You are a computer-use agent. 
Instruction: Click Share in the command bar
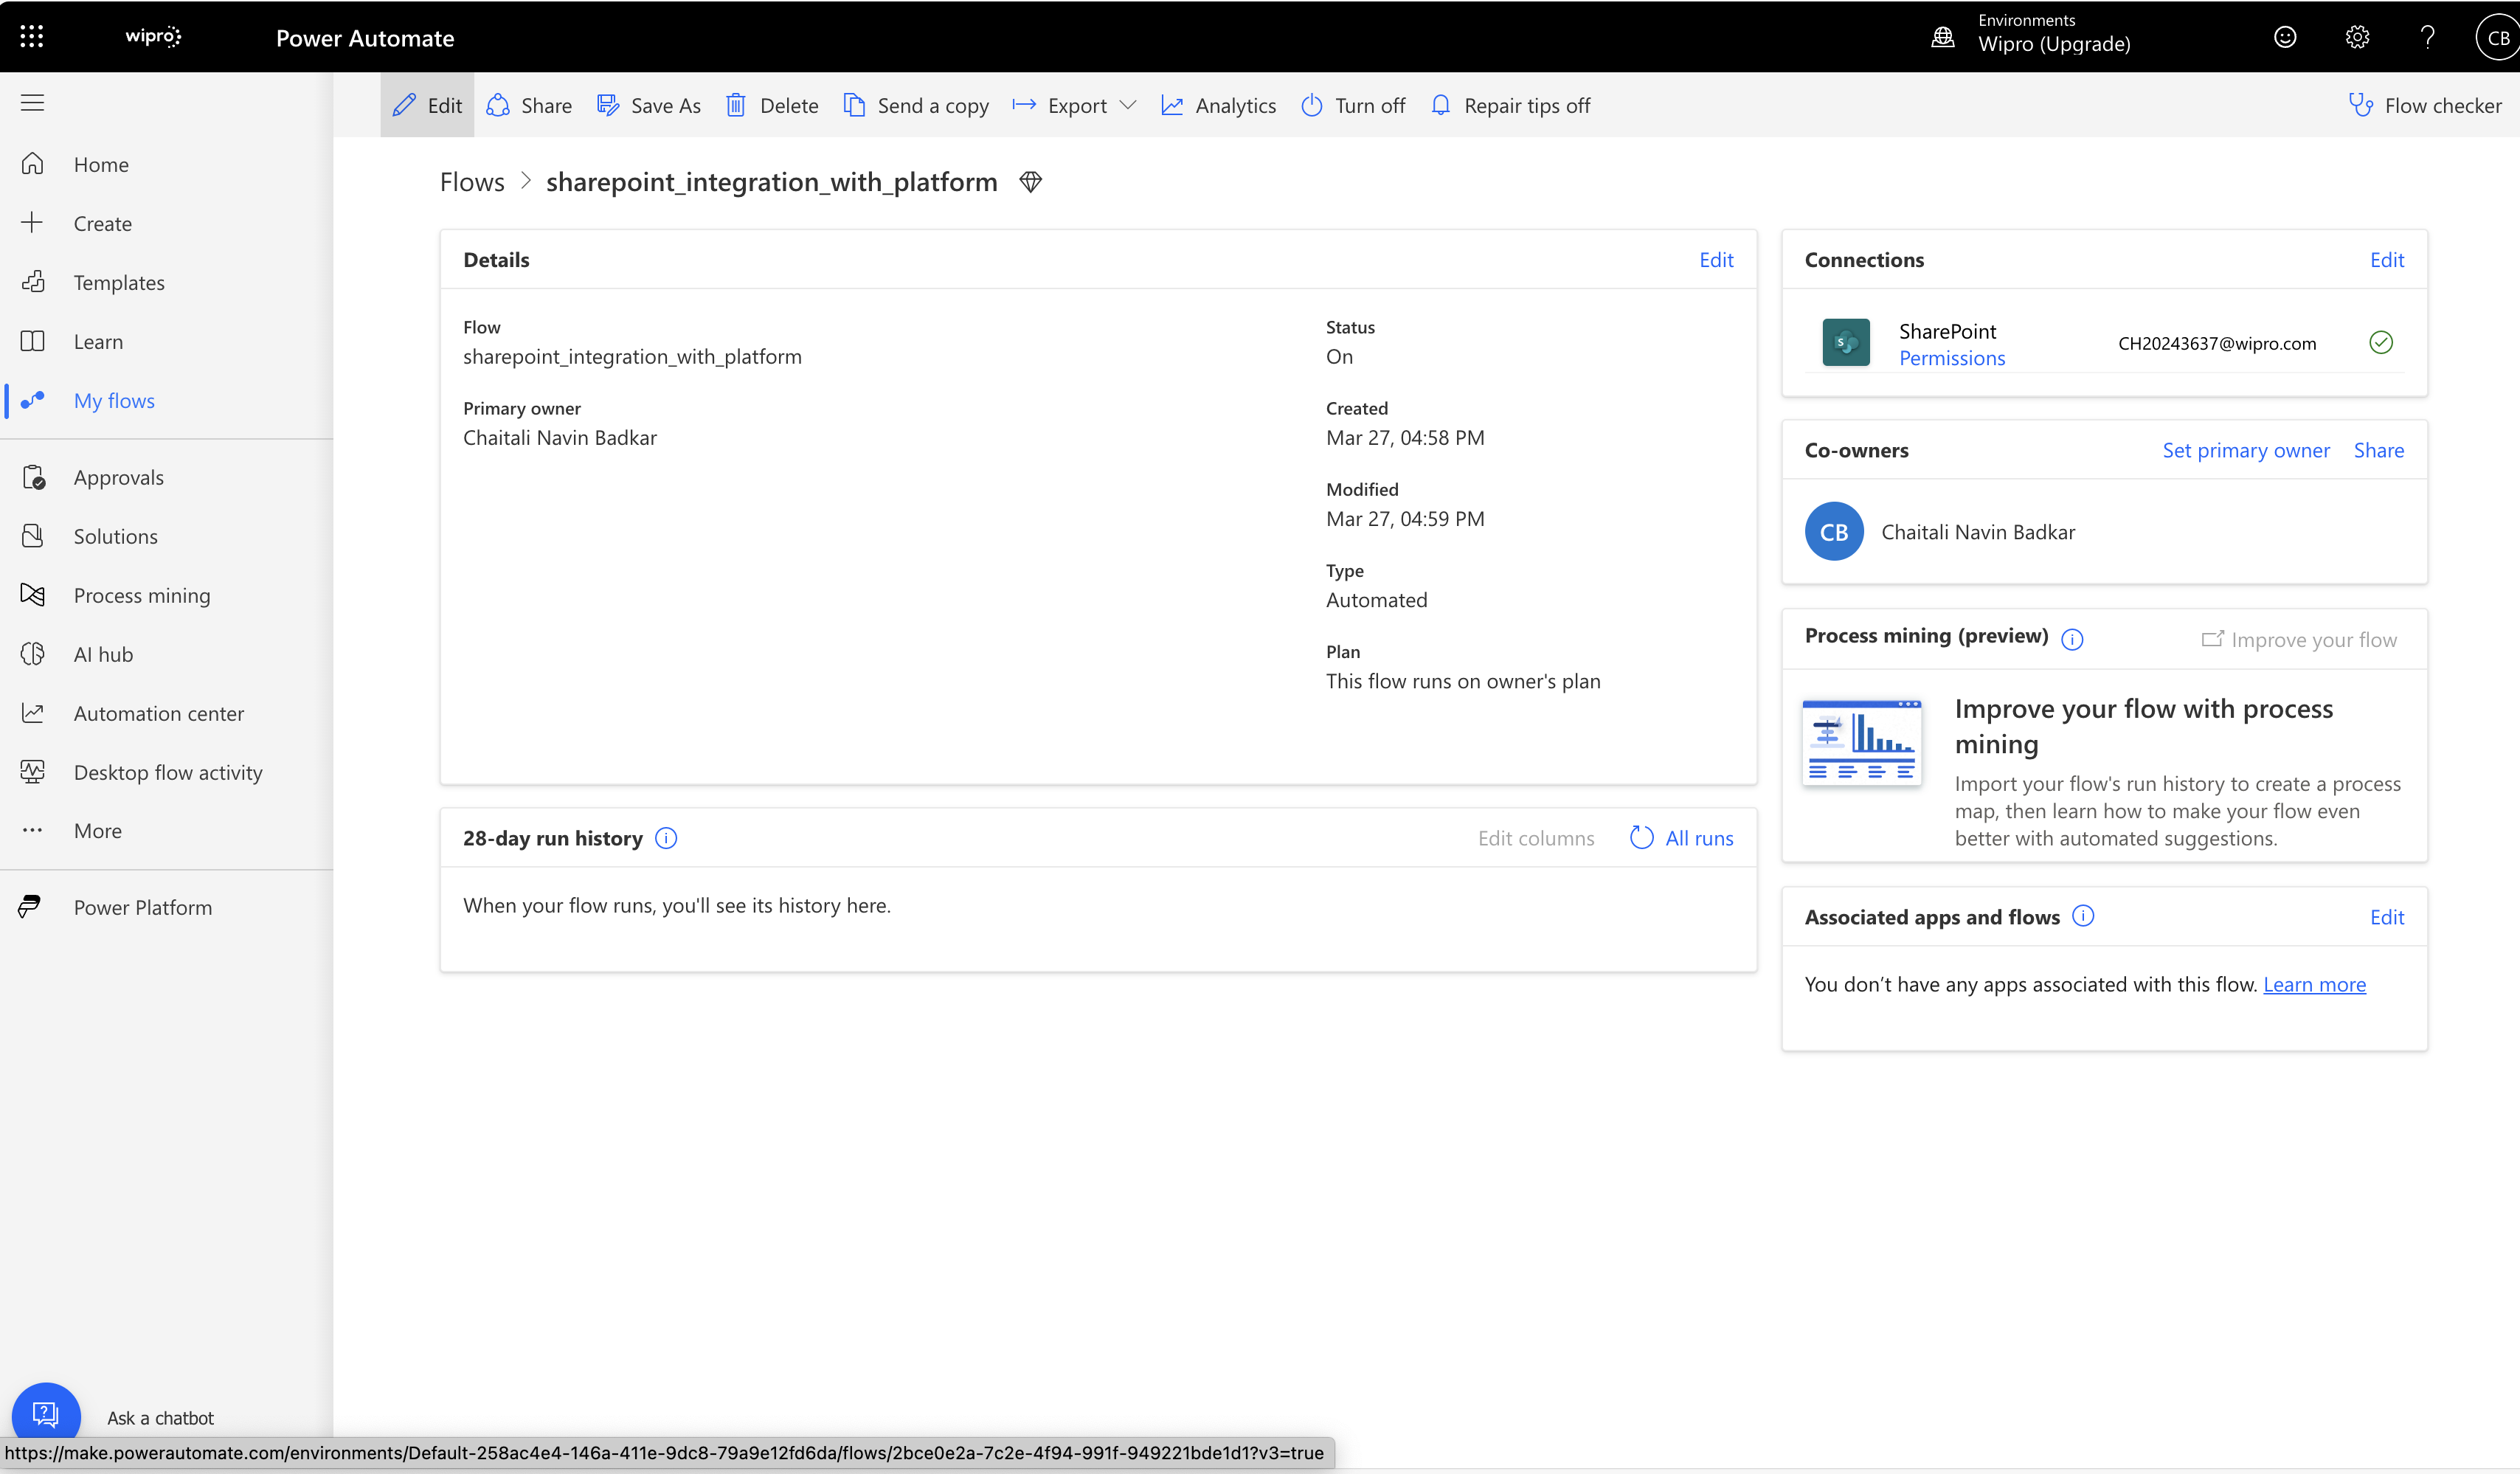[529, 105]
